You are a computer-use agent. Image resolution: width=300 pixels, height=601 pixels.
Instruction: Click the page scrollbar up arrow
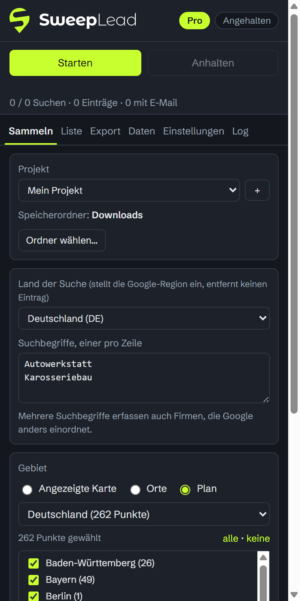[294, 6]
